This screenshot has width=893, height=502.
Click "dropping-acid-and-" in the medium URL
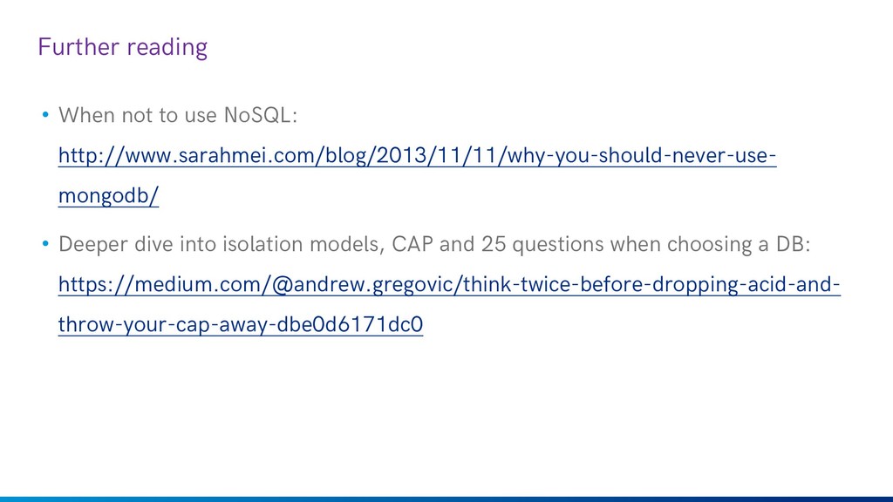click(x=746, y=284)
